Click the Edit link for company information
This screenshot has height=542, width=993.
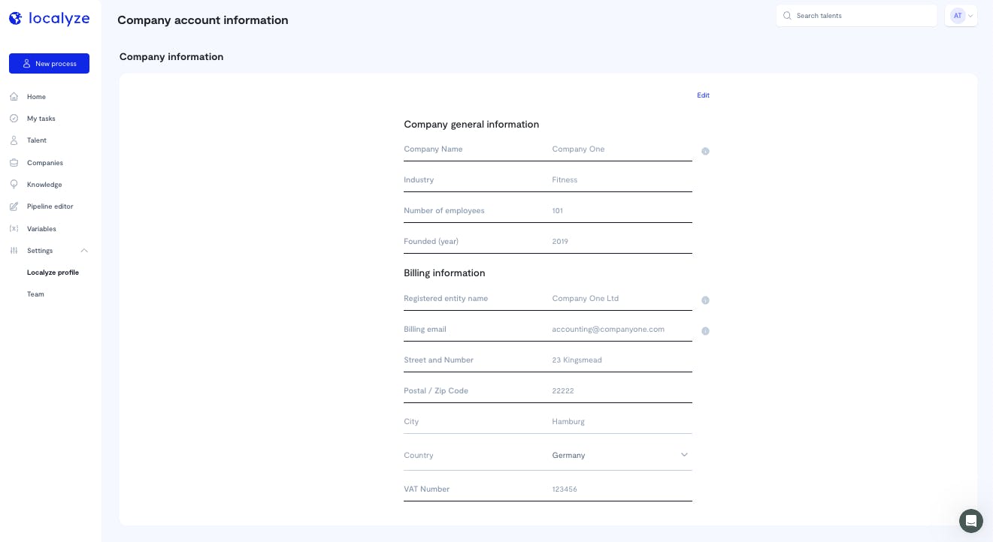pyautogui.click(x=703, y=95)
